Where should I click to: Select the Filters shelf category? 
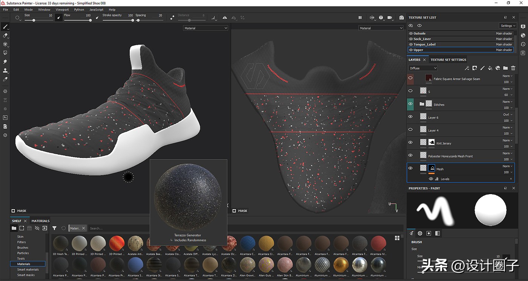point(21,242)
